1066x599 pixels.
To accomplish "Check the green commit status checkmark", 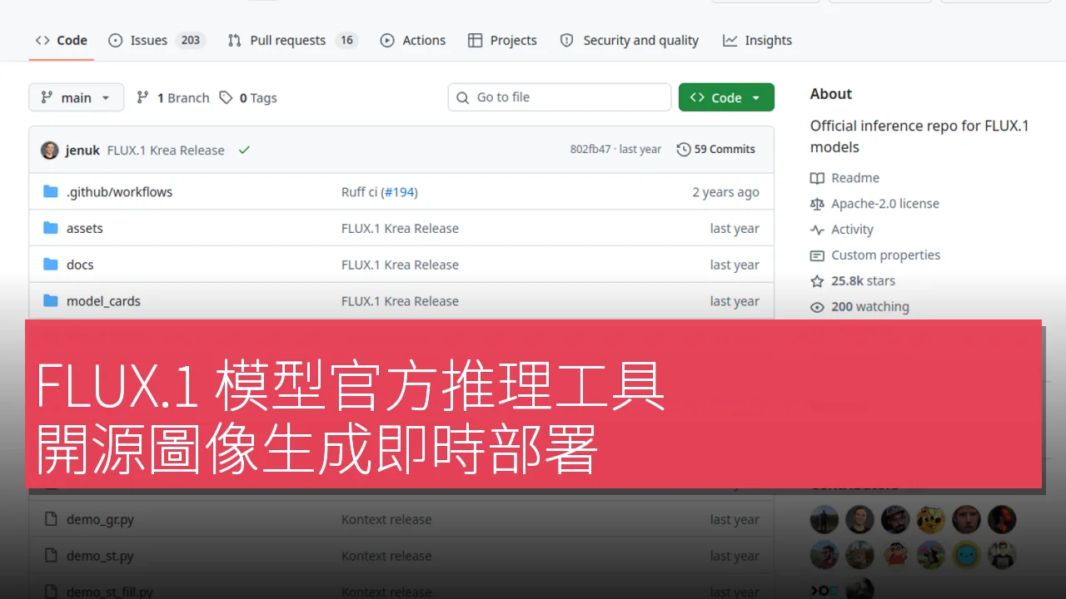I will pos(244,150).
